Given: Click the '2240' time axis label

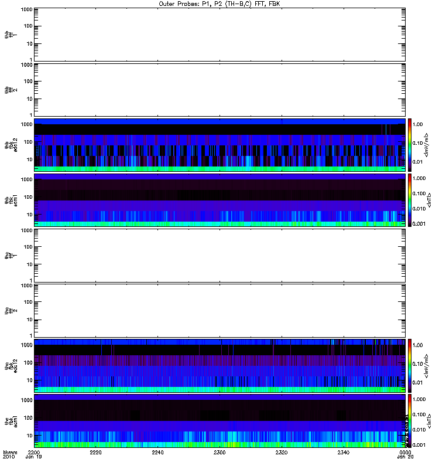Looking at the screenshot, I should click(157, 452).
